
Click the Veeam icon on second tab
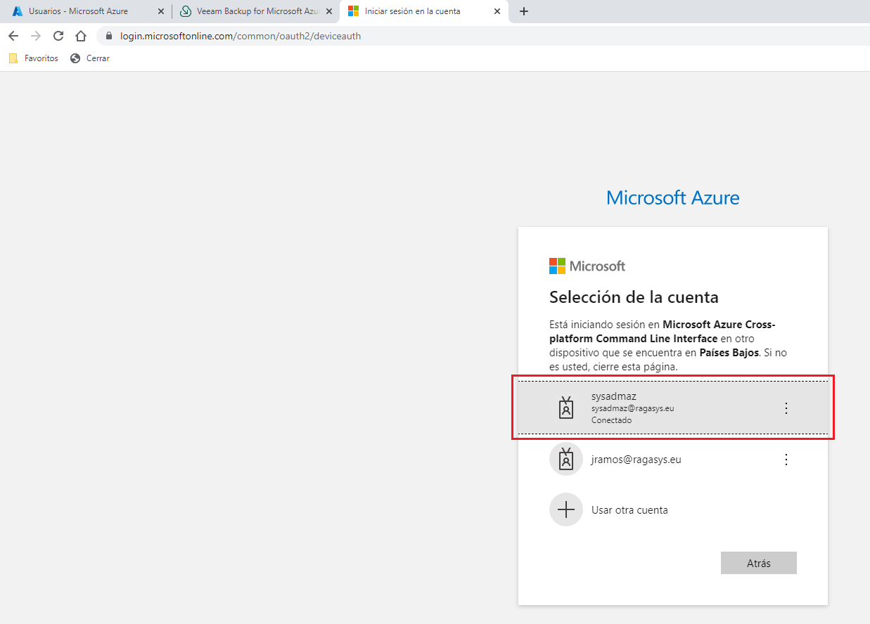[x=186, y=11]
